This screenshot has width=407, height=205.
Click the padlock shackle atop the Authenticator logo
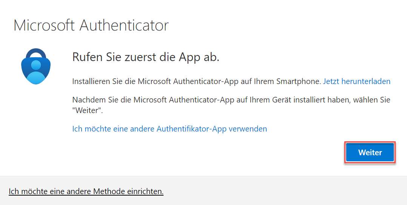36,54
